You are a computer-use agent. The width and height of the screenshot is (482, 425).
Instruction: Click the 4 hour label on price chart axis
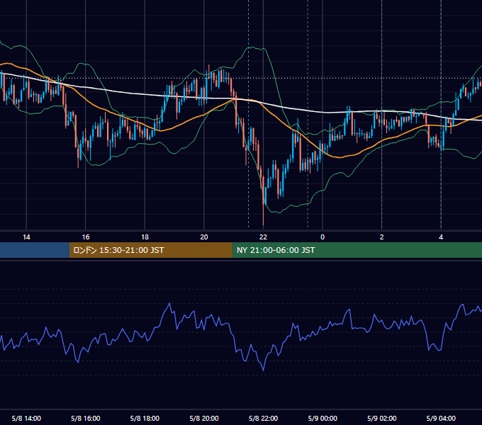(441, 237)
